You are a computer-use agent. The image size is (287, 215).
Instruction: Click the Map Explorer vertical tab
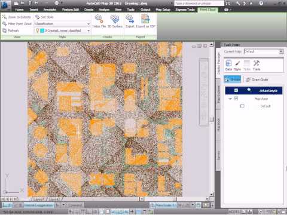pos(218,94)
